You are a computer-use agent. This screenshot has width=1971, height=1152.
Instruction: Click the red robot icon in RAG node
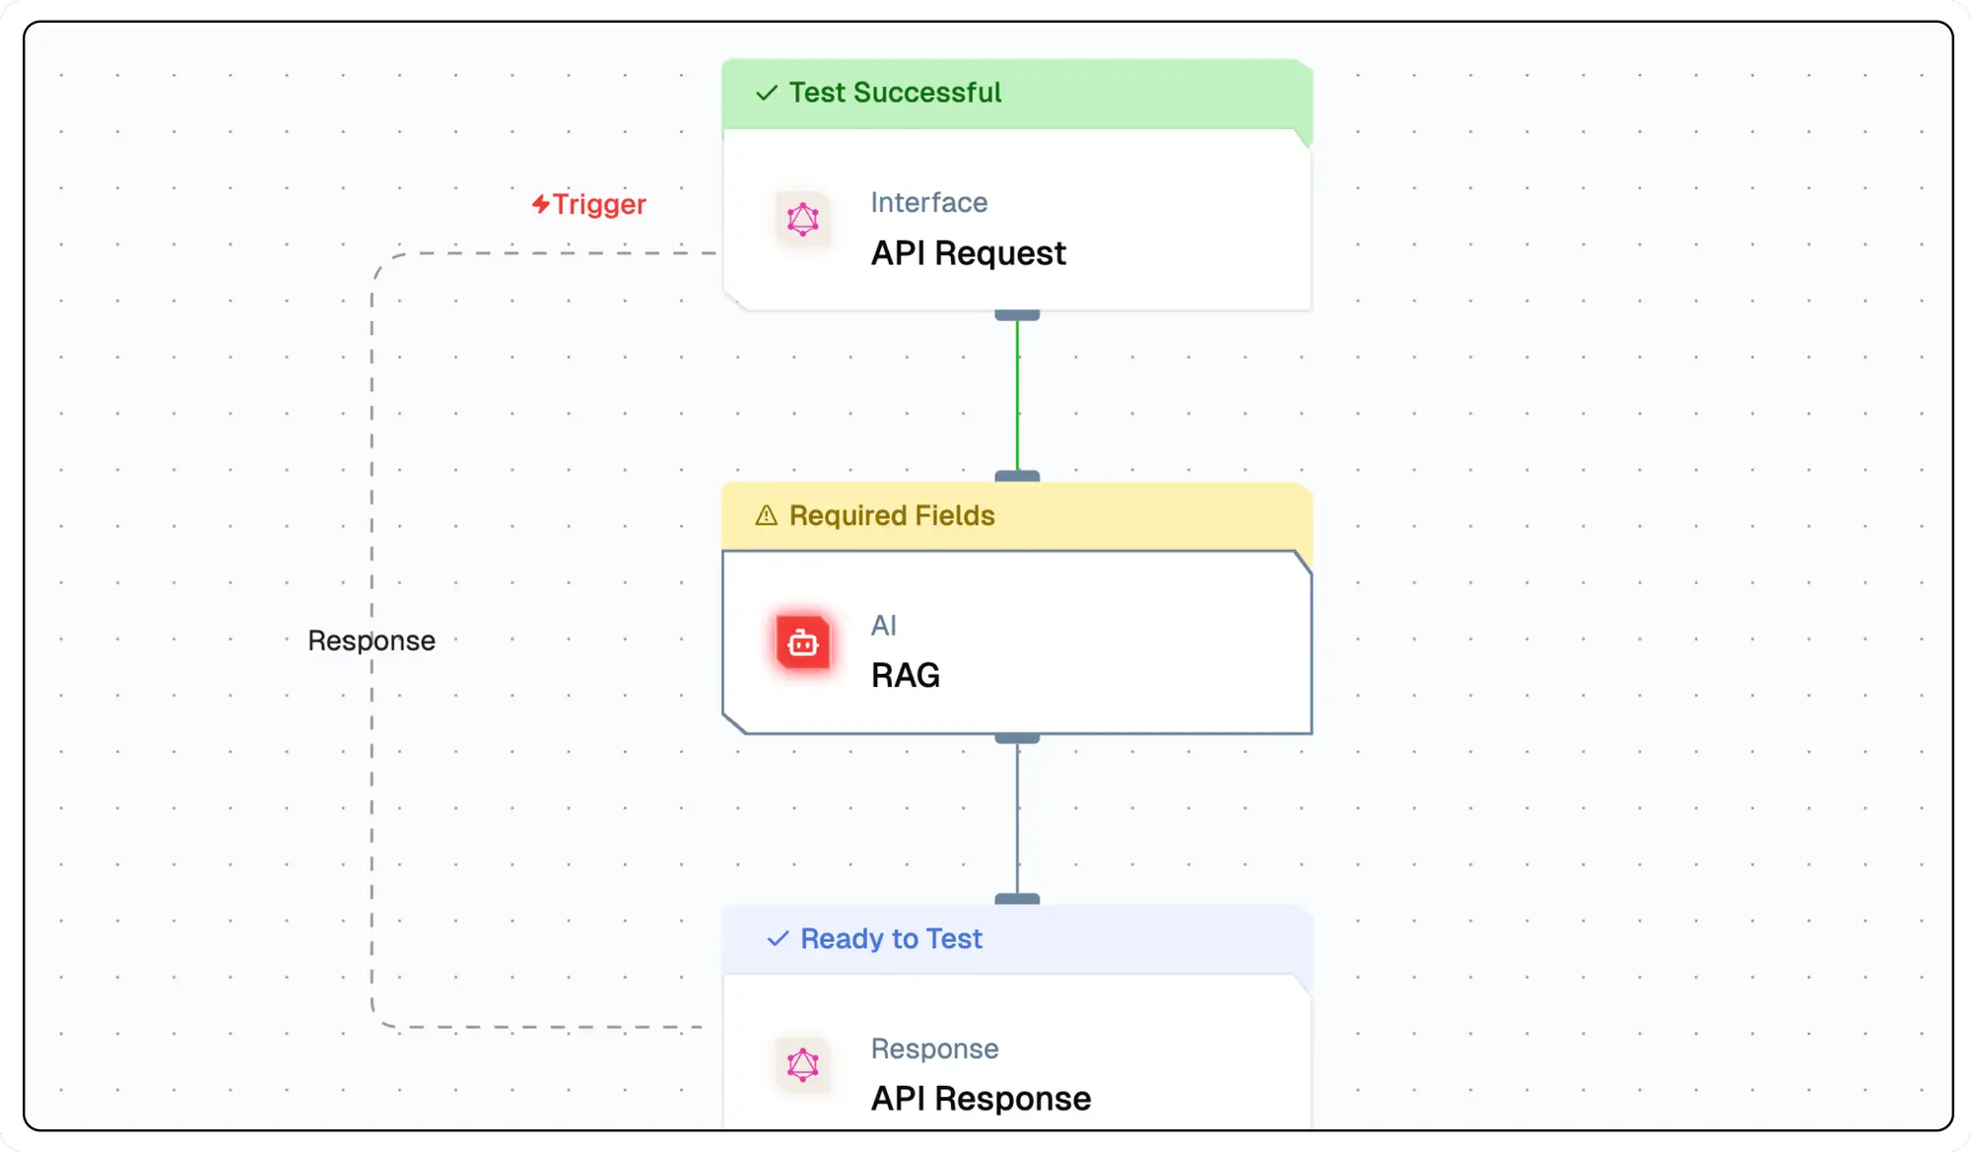802,644
